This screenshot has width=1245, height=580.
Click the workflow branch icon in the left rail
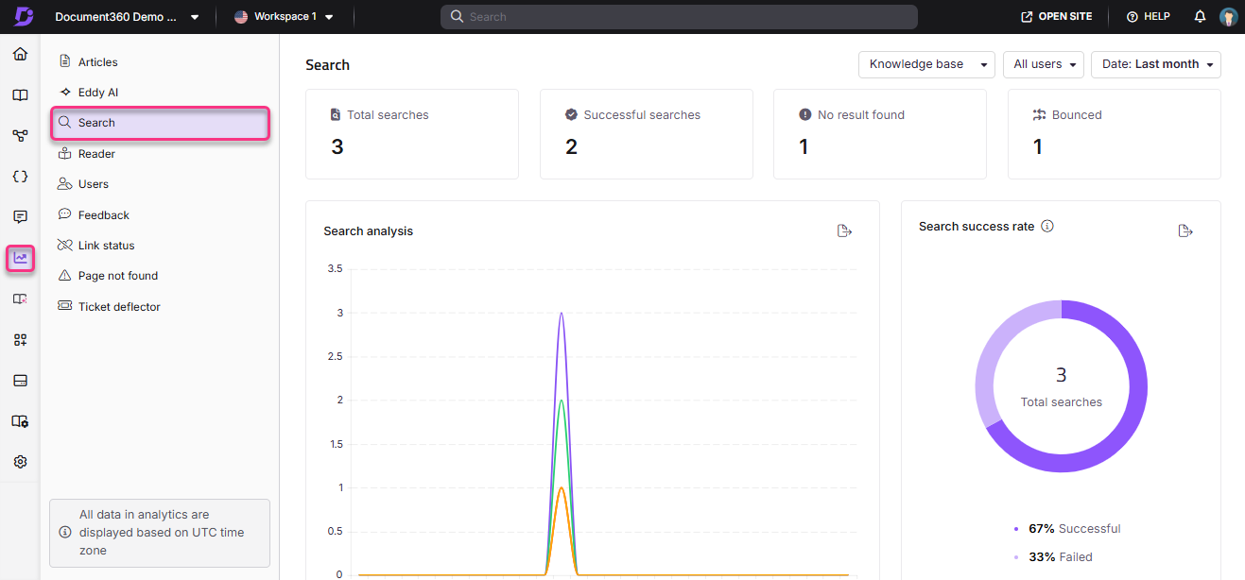20,135
